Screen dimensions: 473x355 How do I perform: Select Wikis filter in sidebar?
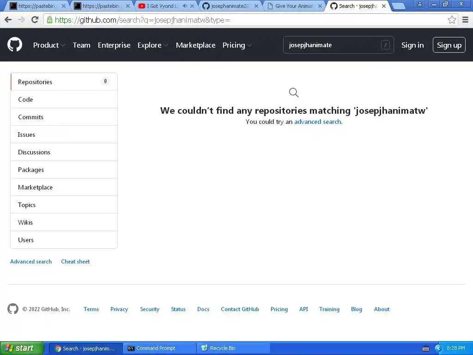[64, 222]
